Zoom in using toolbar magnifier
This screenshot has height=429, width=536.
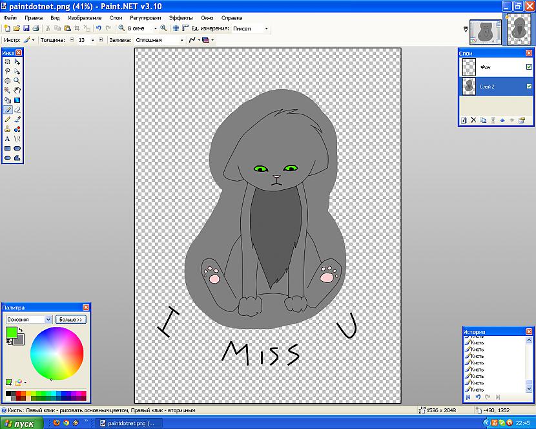pos(164,28)
